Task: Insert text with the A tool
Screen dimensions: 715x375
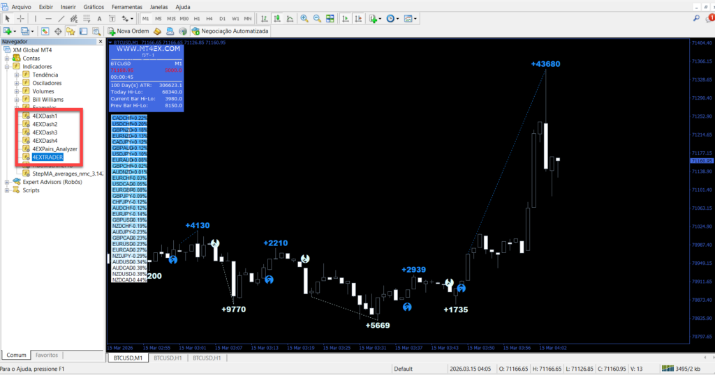Action: tap(99, 19)
